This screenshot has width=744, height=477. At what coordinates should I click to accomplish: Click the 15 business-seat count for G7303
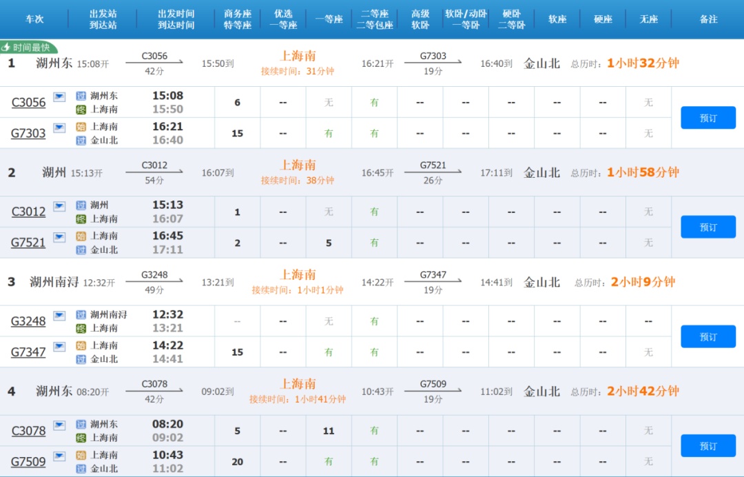238,134
